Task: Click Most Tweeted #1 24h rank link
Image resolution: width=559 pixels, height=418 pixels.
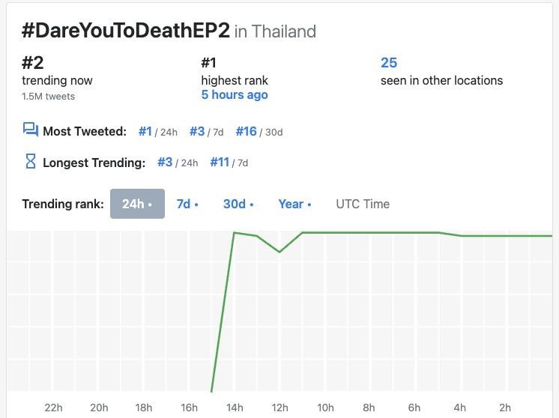Action: pyautogui.click(x=145, y=131)
